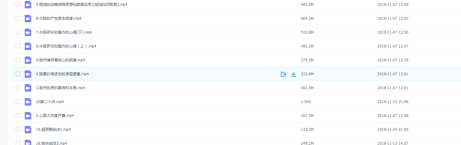
Task: Click video icon next to 5.股市博弈最核心的规律.mp4
Action: pyautogui.click(x=28, y=60)
